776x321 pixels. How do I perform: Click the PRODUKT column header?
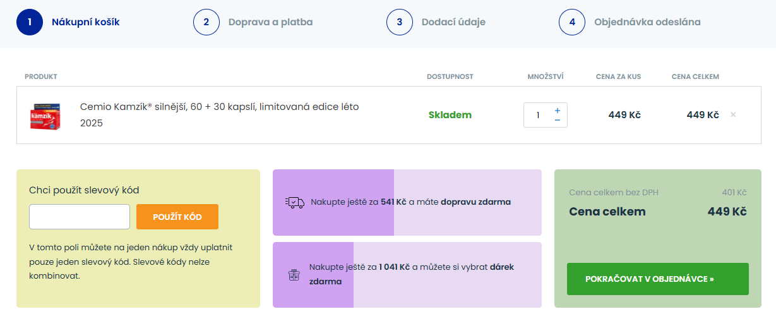[x=41, y=76]
